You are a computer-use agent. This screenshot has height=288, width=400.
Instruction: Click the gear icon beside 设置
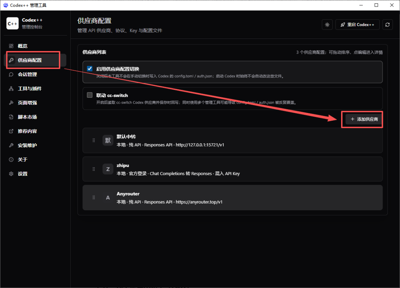(11, 174)
